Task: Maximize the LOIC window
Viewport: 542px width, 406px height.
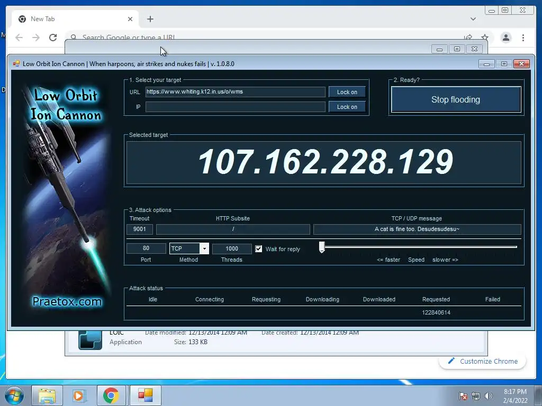Action: click(504, 64)
